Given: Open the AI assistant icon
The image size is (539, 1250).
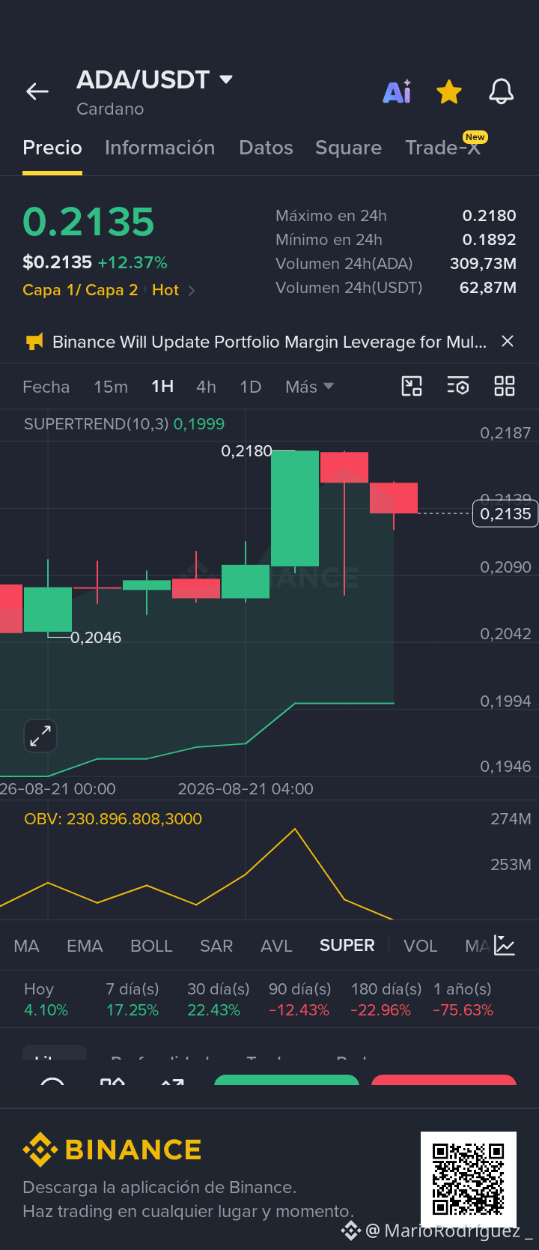Looking at the screenshot, I should (x=397, y=91).
